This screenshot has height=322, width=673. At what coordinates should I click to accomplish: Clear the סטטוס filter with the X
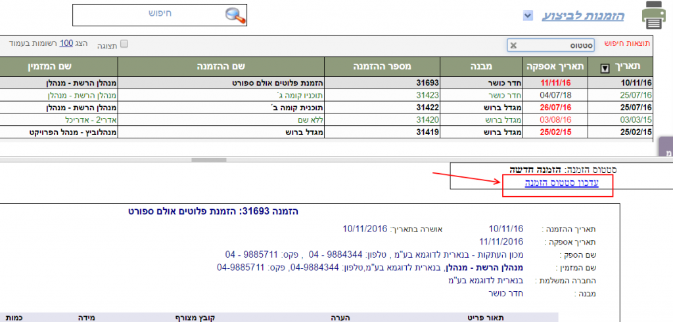click(x=514, y=45)
